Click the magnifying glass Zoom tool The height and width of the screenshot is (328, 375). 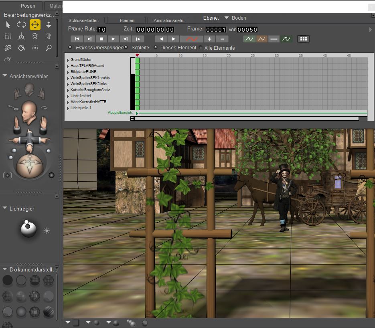tap(49, 48)
